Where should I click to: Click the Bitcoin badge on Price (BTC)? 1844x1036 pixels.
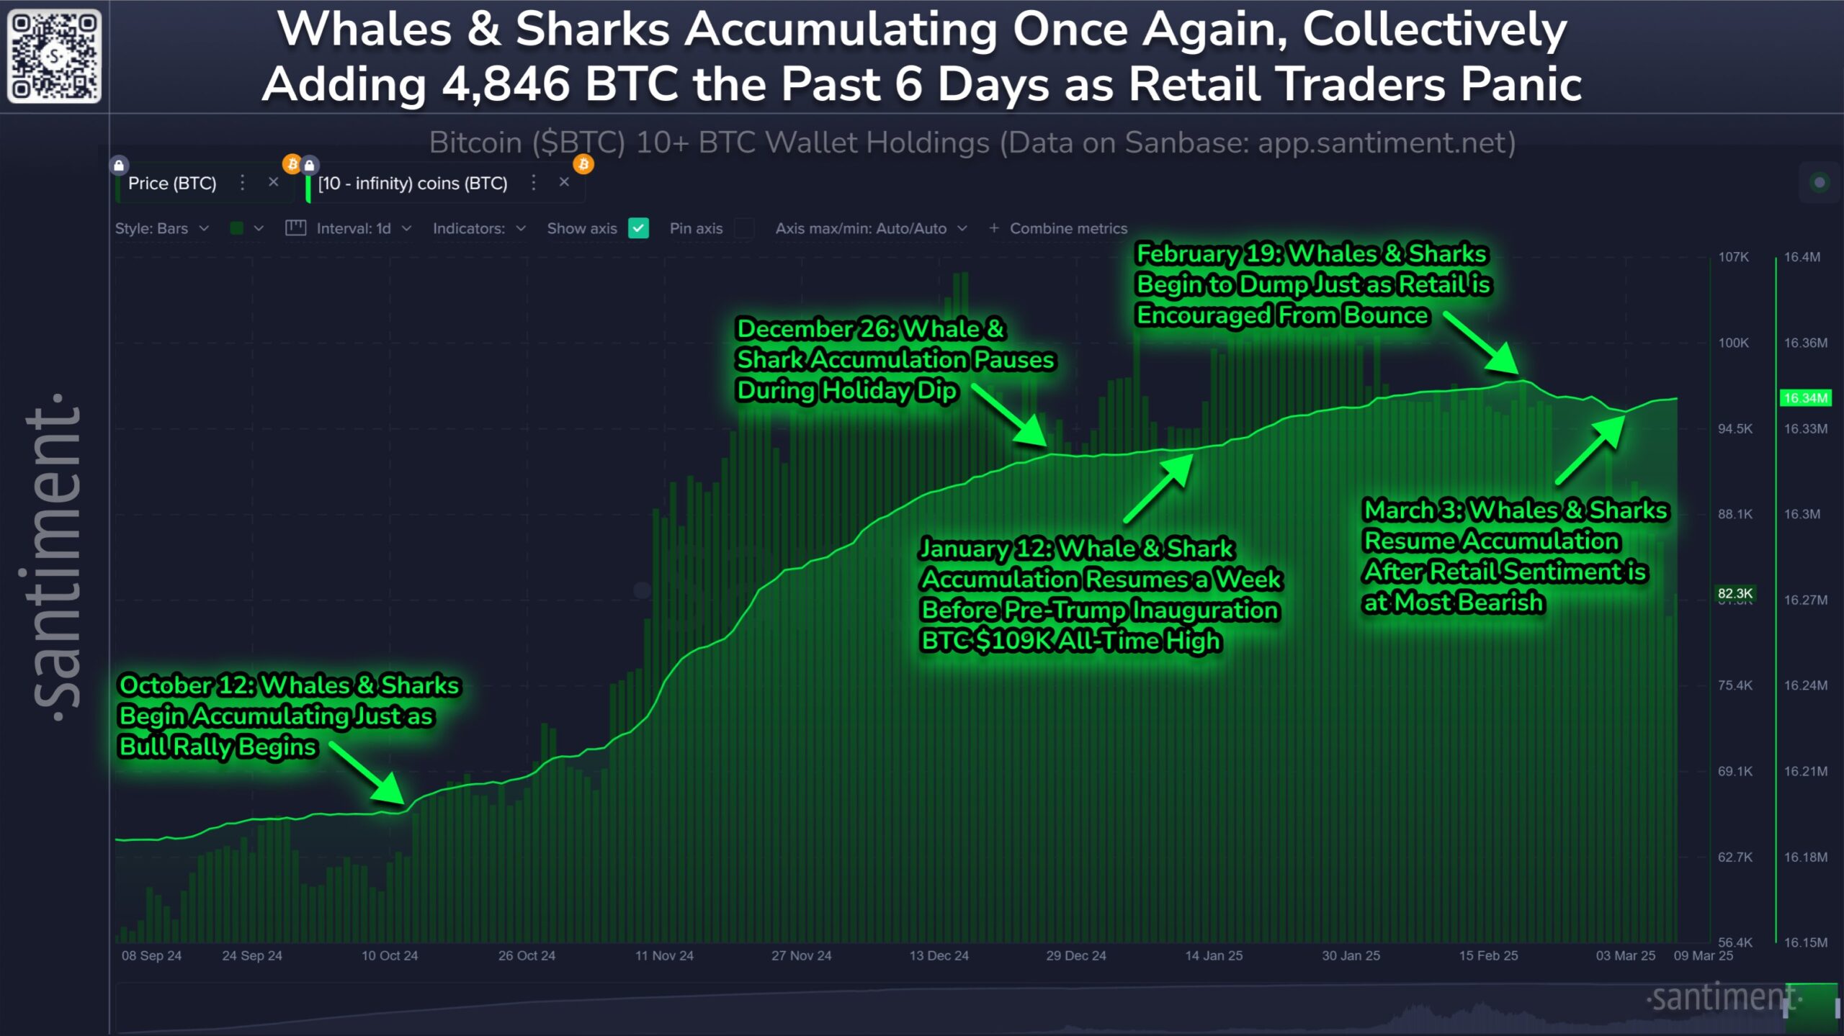click(x=292, y=164)
